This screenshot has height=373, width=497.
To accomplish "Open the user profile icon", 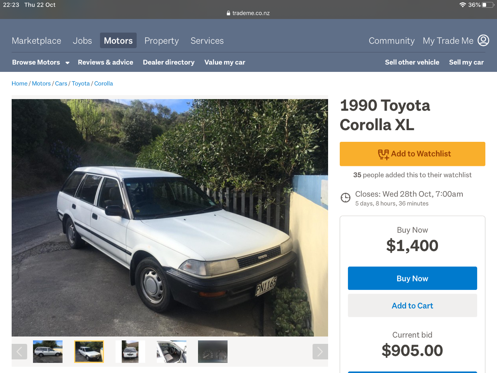I will click(483, 40).
